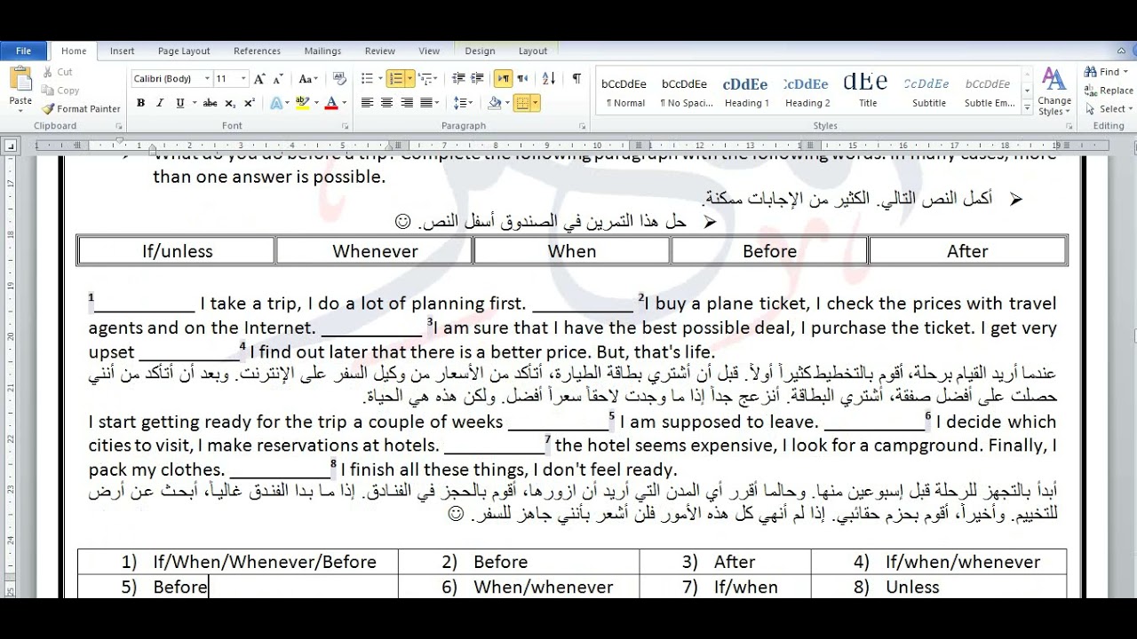
Task: Click the Text Effects icon
Action: [x=276, y=103]
